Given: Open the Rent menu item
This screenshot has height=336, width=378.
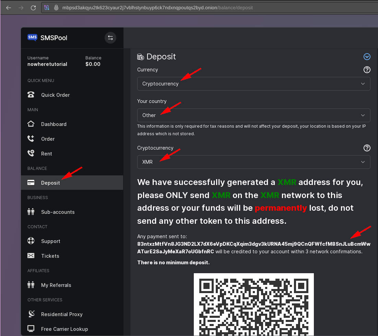Looking at the screenshot, I should 72,154.
